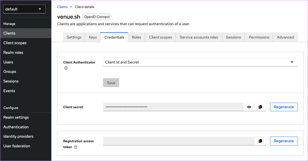Switch to the Settings tab

click(74, 37)
